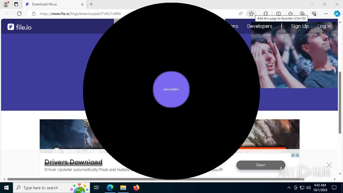
Task: Open Browser essentials heart icon
Action: tap(314, 14)
